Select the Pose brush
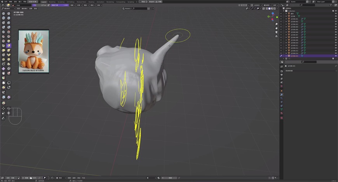Screen dimensions: 338x182 pyautogui.click(x=9, y=55)
